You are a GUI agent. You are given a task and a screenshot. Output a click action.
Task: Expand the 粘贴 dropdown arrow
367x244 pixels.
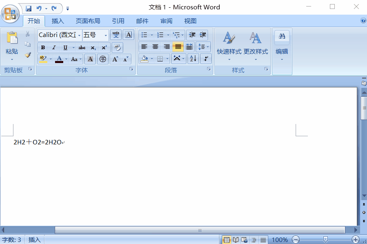point(12,59)
